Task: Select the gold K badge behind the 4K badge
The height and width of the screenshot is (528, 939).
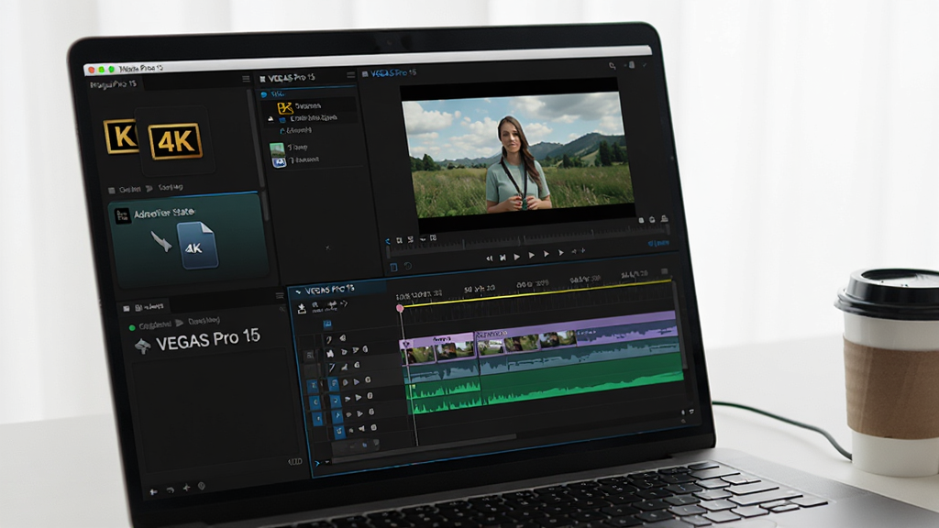Action: (x=120, y=136)
